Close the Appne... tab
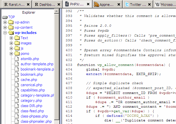This screenshot has height=124, width=176. tap(119, 5)
